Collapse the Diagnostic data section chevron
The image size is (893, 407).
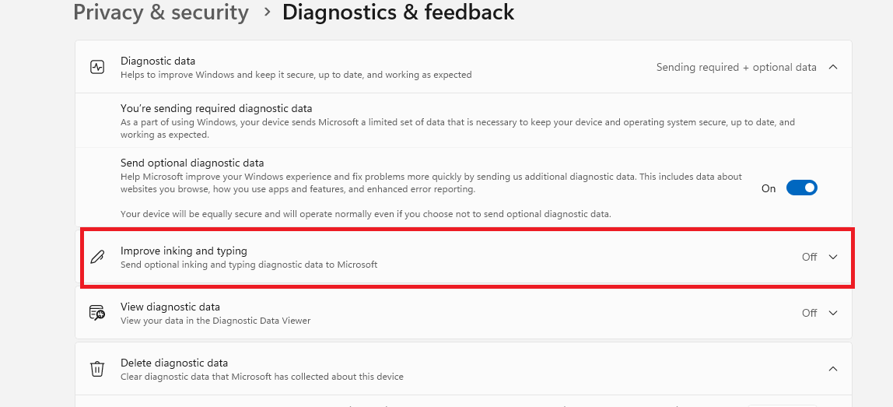click(x=833, y=67)
